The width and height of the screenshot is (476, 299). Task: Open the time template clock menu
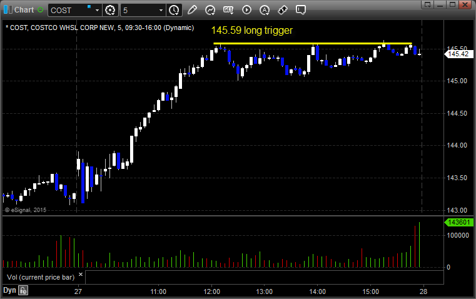[175, 10]
